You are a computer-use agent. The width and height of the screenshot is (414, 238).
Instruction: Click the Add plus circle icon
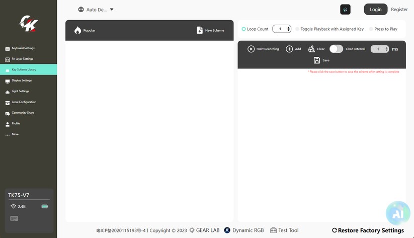tap(289, 49)
